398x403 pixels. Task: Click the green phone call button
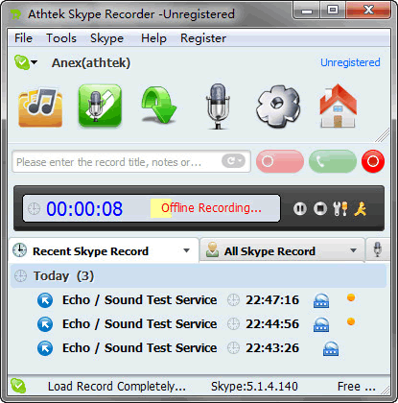coord(333,161)
